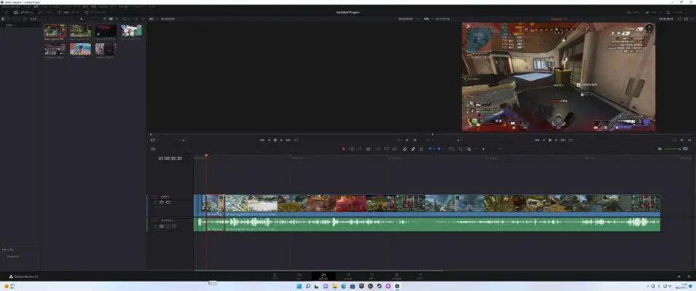The height and width of the screenshot is (291, 696).
Task: Select the Master bin in bin list
Action: click(9, 25)
